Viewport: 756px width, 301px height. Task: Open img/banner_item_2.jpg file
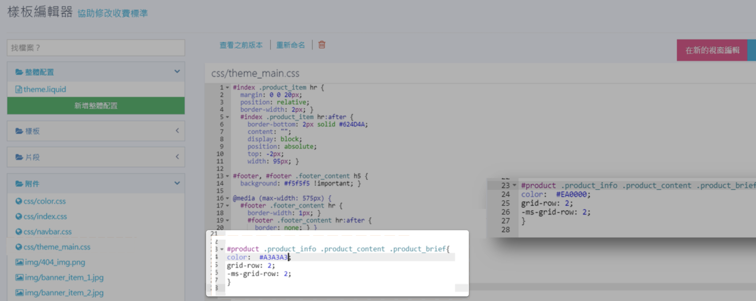[x=64, y=293]
